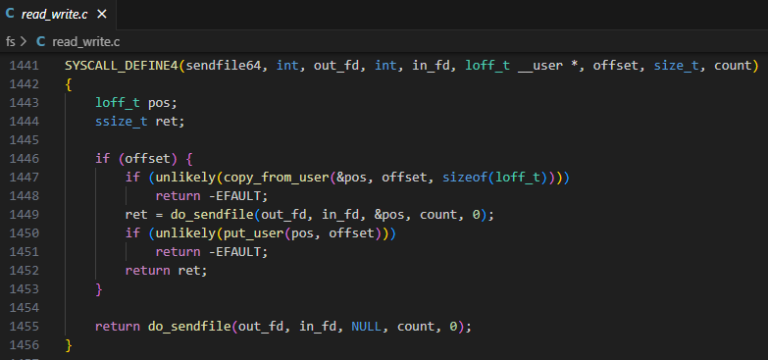
Task: Click the '__user' annotation on line 1441
Action: pyautogui.click(x=539, y=65)
